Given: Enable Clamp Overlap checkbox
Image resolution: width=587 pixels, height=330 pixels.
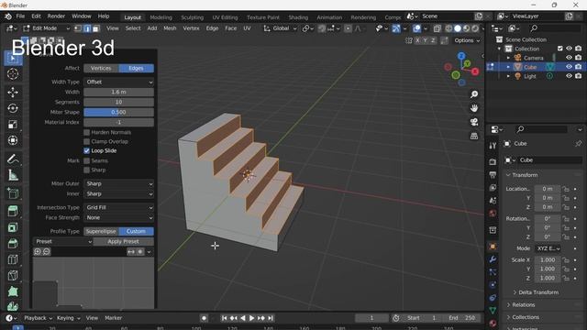Looking at the screenshot, I should (87, 141).
